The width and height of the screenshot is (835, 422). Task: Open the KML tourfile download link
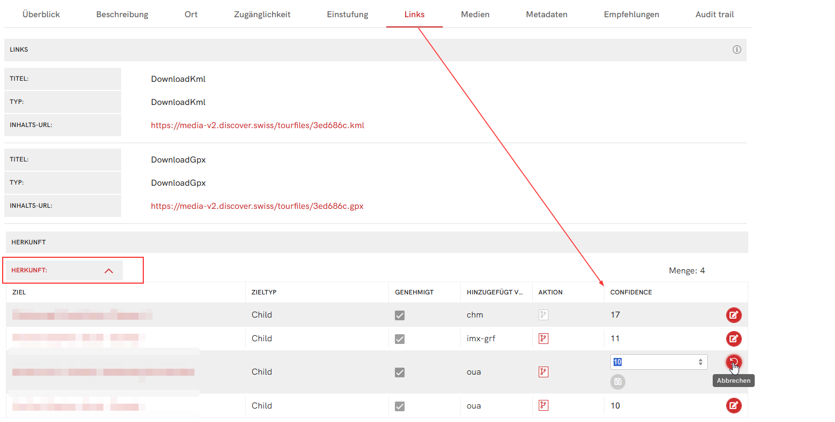pos(258,125)
